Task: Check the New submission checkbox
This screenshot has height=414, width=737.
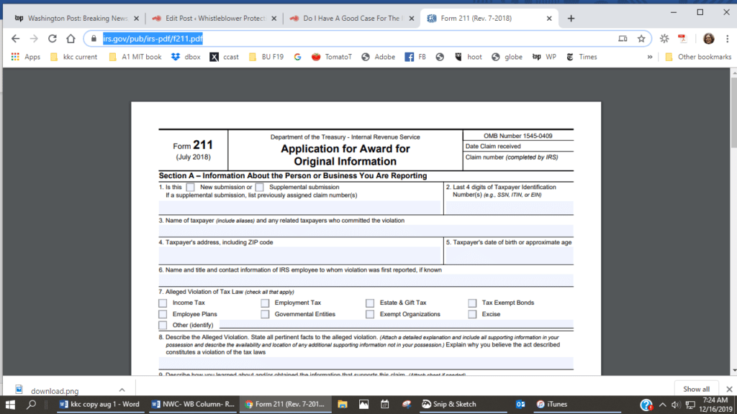Action: click(191, 187)
